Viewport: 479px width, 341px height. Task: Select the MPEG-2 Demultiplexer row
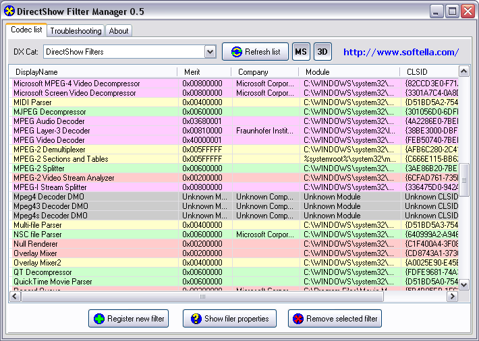coord(235,150)
